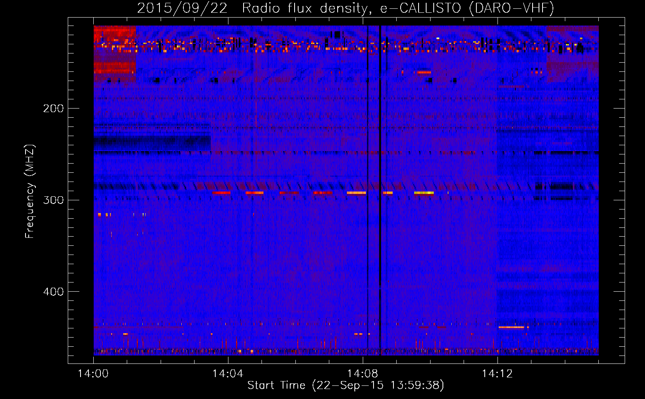Click the "14:00" time tick label
The image size is (645, 399).
pyautogui.click(x=93, y=374)
